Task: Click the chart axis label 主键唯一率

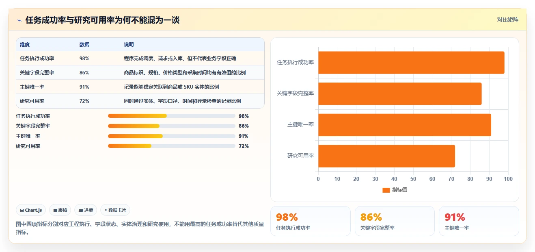Action: coord(300,125)
